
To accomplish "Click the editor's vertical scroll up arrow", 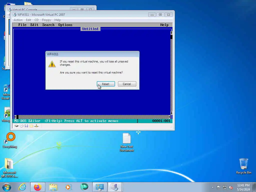I will (171, 33).
